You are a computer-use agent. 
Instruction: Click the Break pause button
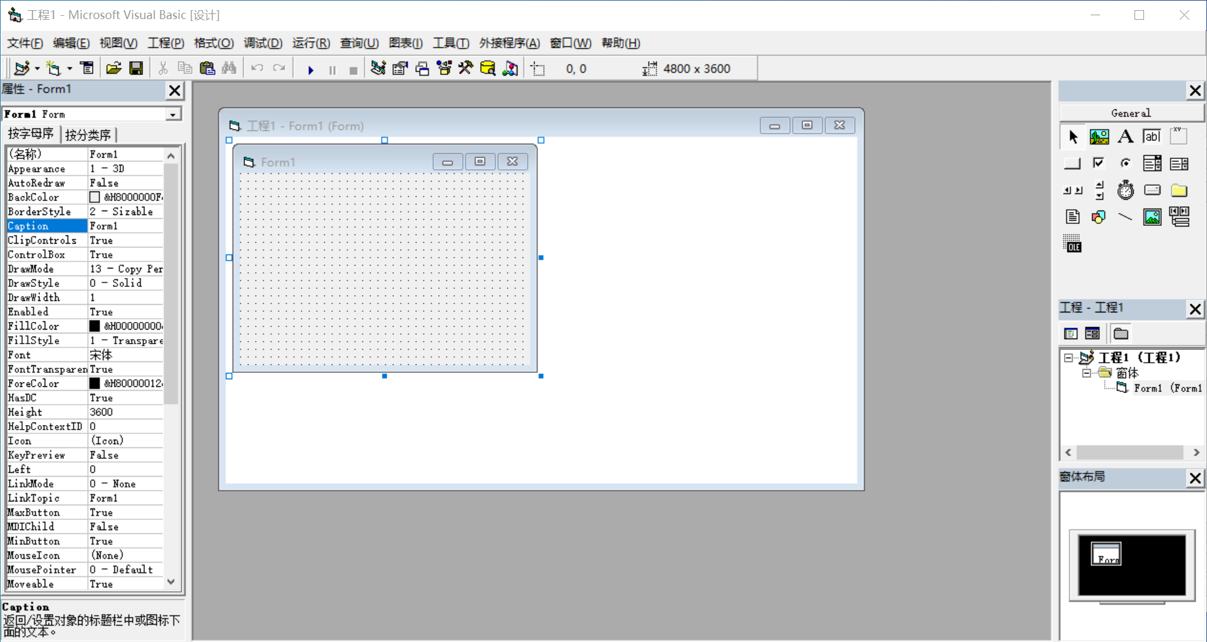click(332, 69)
